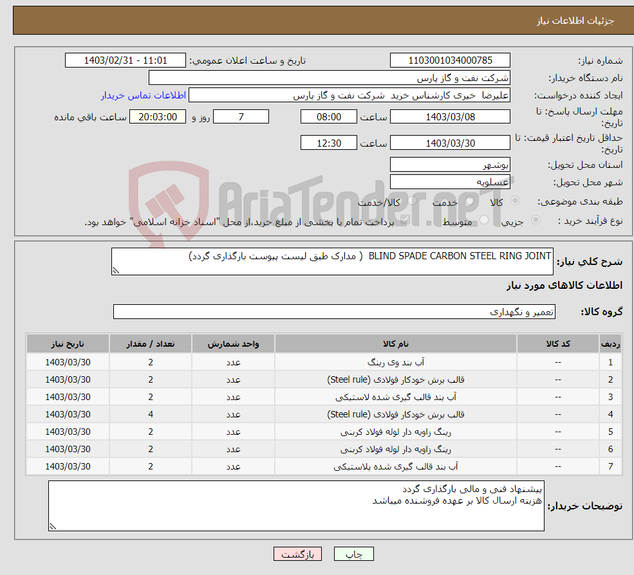Click the row number 7 cell
The width and height of the screenshot is (634, 575).
[610, 467]
